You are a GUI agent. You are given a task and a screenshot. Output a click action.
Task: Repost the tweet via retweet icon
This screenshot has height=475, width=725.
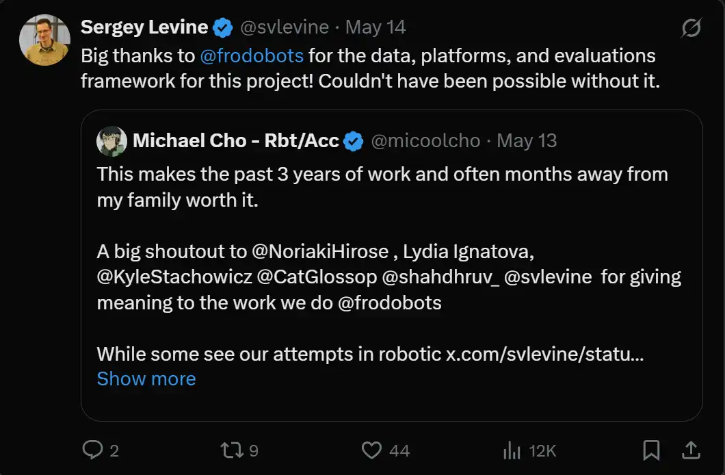tap(230, 450)
